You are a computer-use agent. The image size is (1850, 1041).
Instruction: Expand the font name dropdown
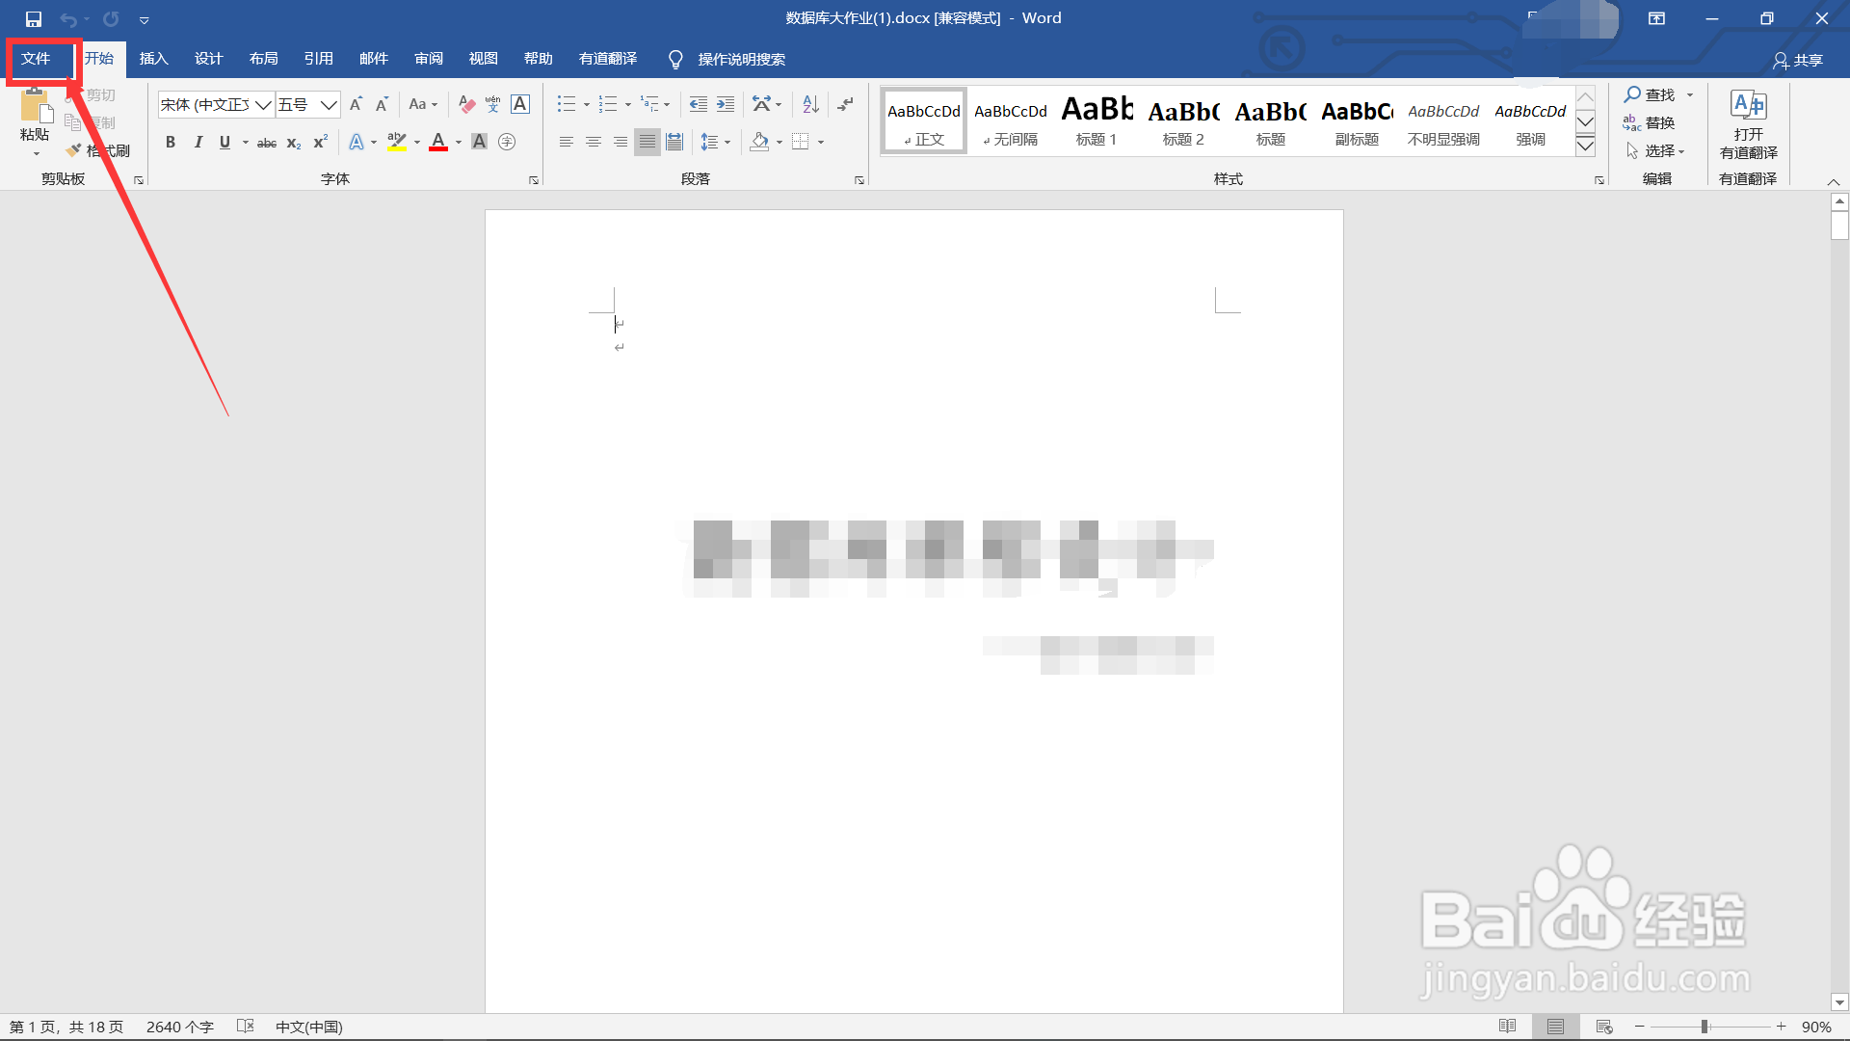click(263, 104)
